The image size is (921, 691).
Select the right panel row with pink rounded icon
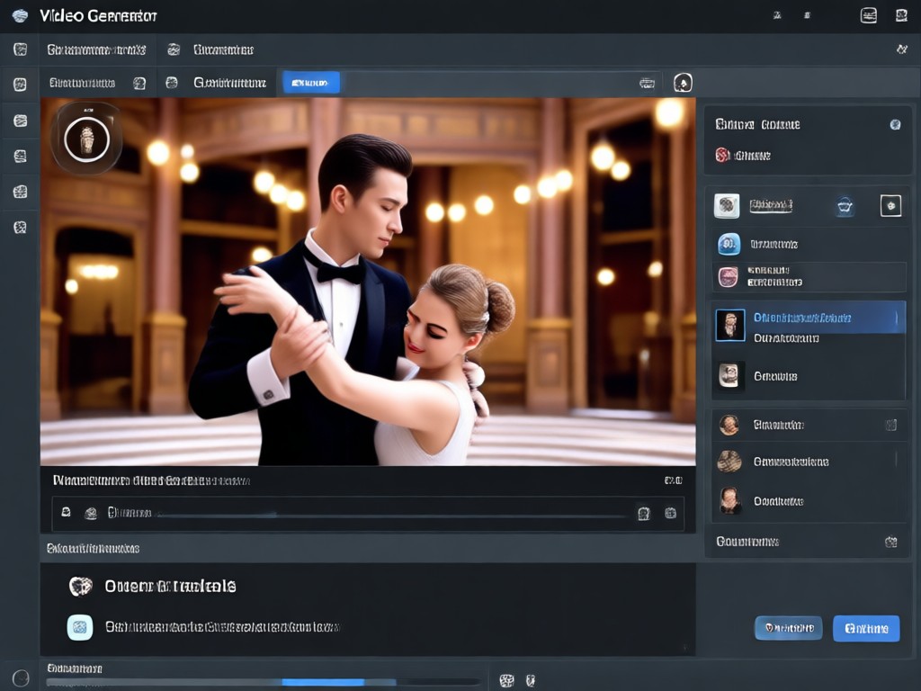809,277
